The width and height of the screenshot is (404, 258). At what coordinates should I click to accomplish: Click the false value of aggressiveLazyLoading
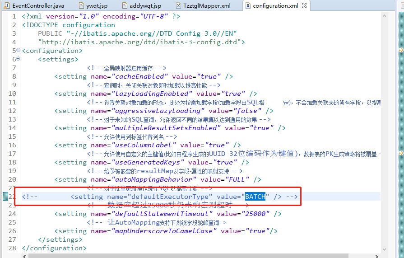click(x=247, y=111)
